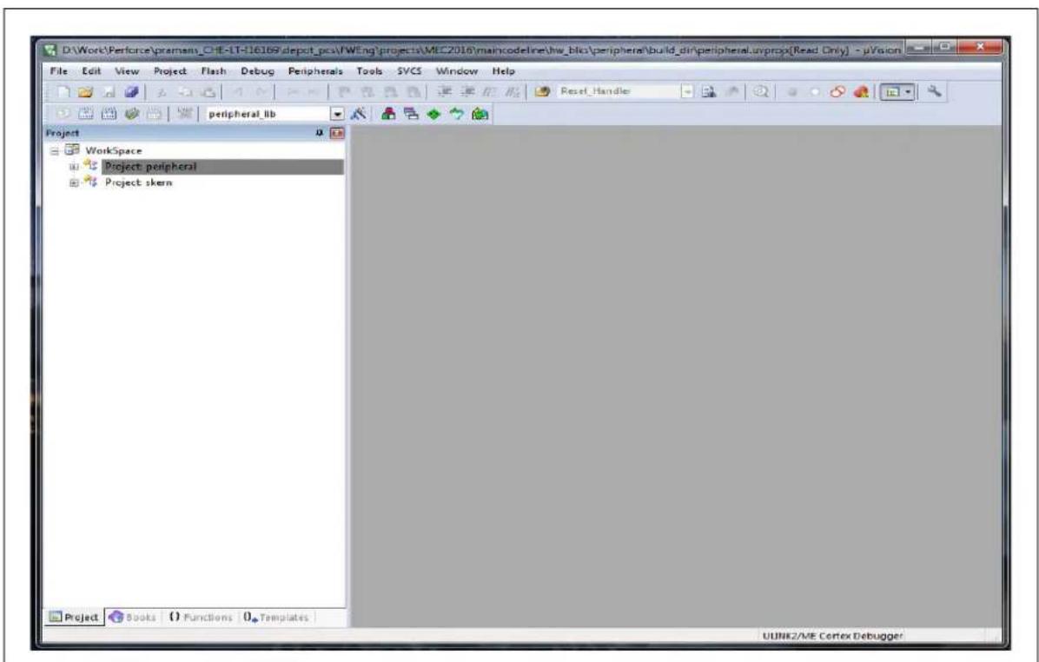
Task: Select Project: skern in the tree
Action: click(x=138, y=182)
